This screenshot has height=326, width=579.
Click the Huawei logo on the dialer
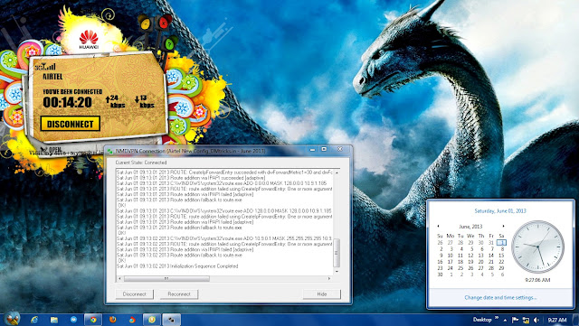tap(89, 40)
